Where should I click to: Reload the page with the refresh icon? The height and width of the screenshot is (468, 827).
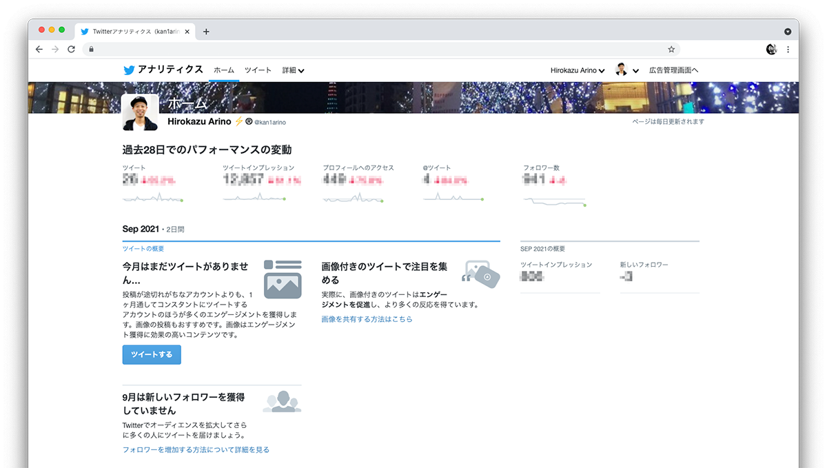click(71, 50)
